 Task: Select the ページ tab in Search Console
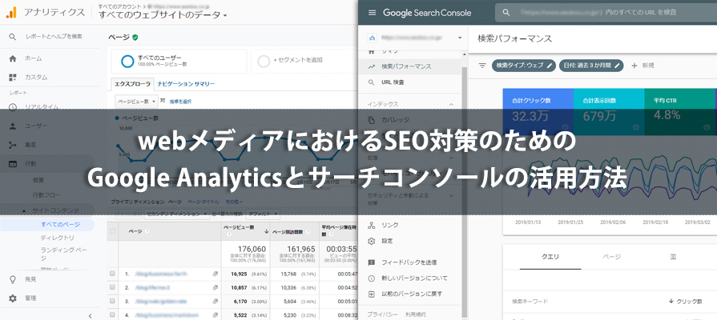pos(611,257)
